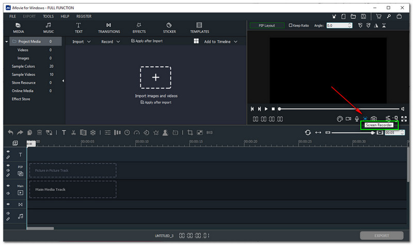Open the TOOLS menu
The height and width of the screenshot is (245, 413).
pyautogui.click(x=49, y=17)
